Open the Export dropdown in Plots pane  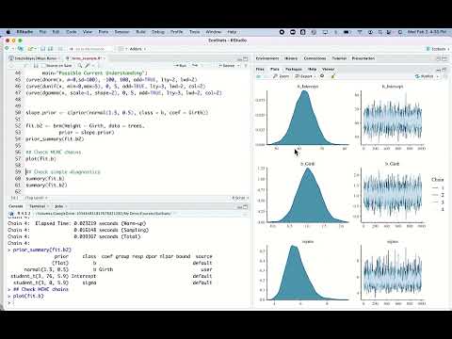(304, 76)
